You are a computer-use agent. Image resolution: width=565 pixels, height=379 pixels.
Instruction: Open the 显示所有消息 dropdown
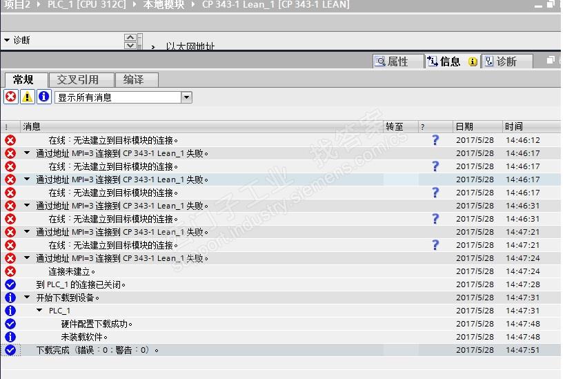coord(186,97)
